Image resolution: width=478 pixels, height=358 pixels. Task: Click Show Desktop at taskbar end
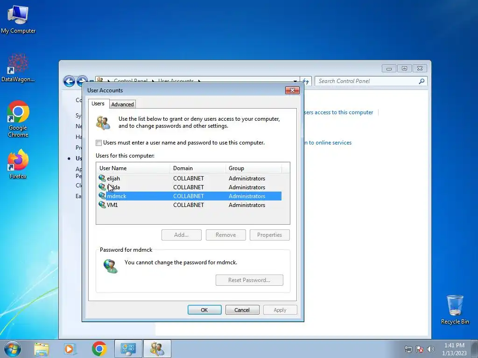point(475,349)
